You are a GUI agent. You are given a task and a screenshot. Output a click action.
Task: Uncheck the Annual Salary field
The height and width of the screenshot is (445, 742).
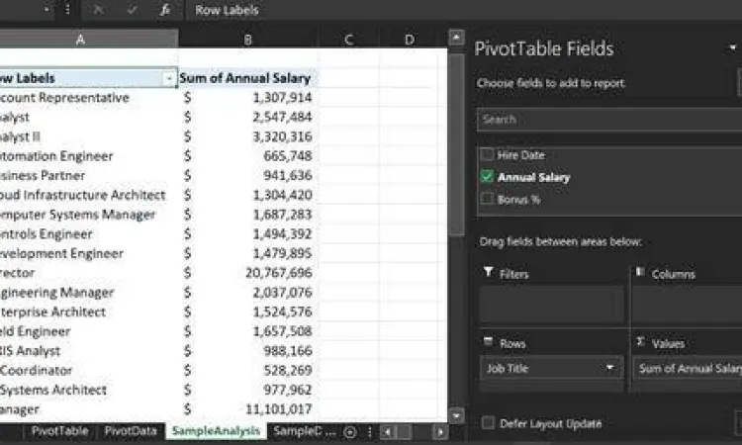click(487, 176)
